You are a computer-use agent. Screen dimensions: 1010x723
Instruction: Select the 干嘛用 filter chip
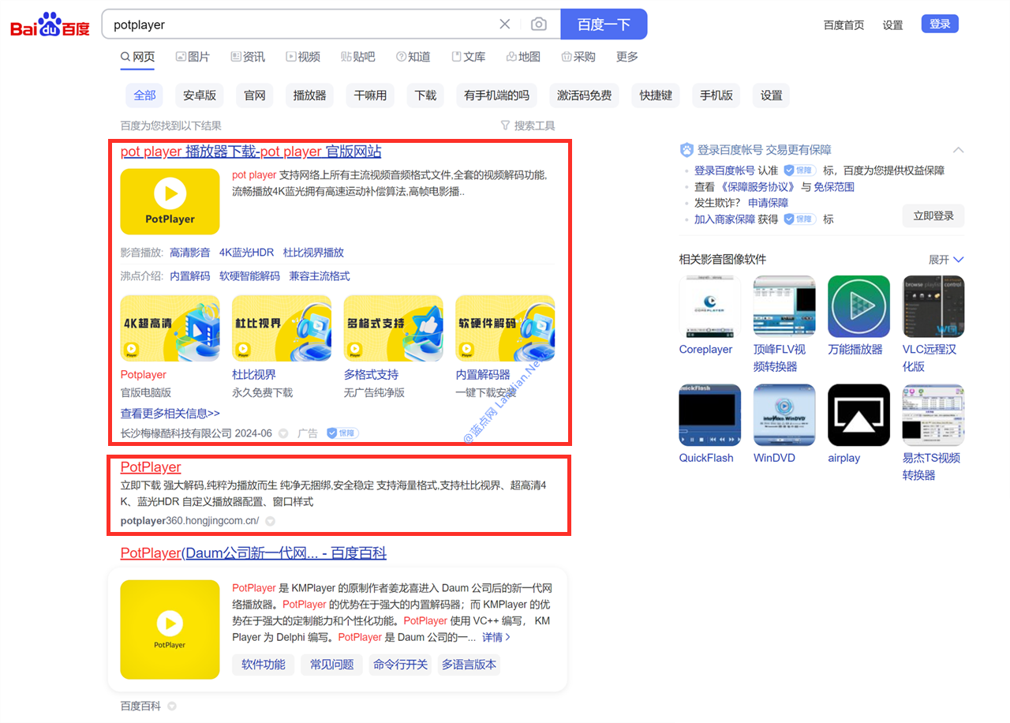[x=370, y=96]
